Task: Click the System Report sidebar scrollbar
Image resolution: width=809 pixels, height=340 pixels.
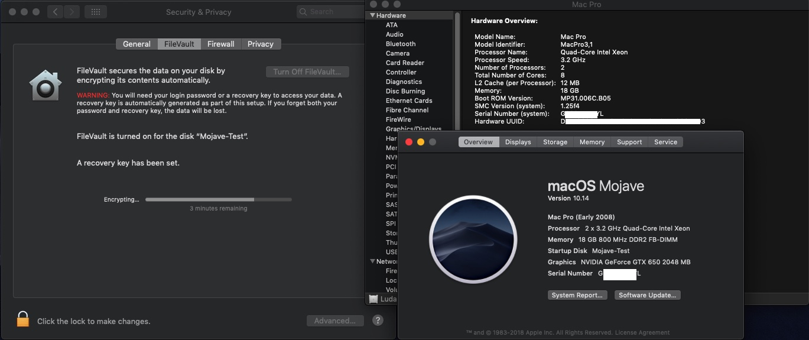Action: click(457, 70)
